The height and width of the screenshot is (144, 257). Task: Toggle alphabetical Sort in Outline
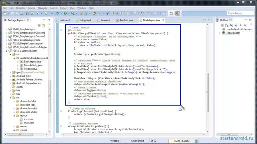tap(226, 25)
